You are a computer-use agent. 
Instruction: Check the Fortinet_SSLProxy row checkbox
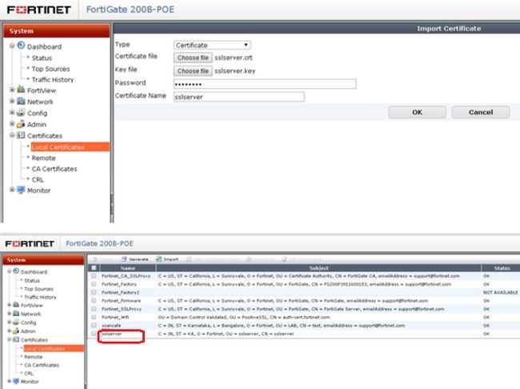pos(94,309)
